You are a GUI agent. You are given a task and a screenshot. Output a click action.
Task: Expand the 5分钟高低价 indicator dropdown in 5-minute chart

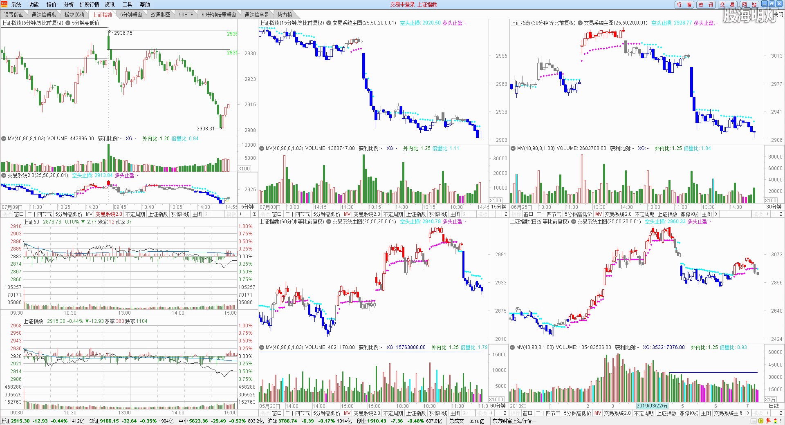point(68,23)
